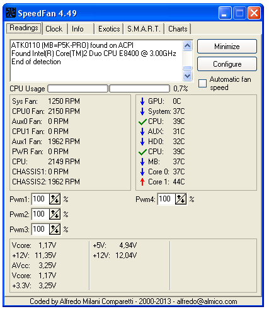Viewport: 269px width, 309px height.
Task: Click the +3.3V 3,25V voltage reading
Action: click(x=34, y=286)
